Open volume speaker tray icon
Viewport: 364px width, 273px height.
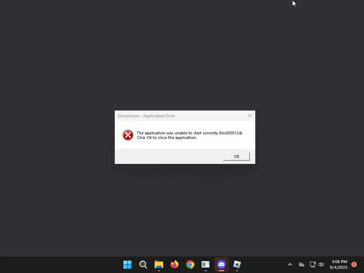pos(321,264)
